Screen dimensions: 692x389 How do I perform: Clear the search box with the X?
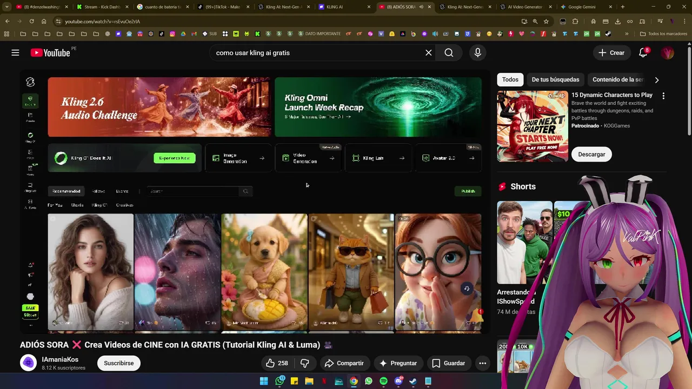tap(429, 52)
